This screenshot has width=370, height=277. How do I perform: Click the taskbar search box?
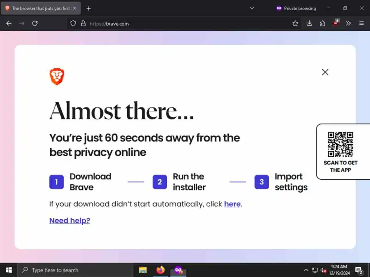75,270
